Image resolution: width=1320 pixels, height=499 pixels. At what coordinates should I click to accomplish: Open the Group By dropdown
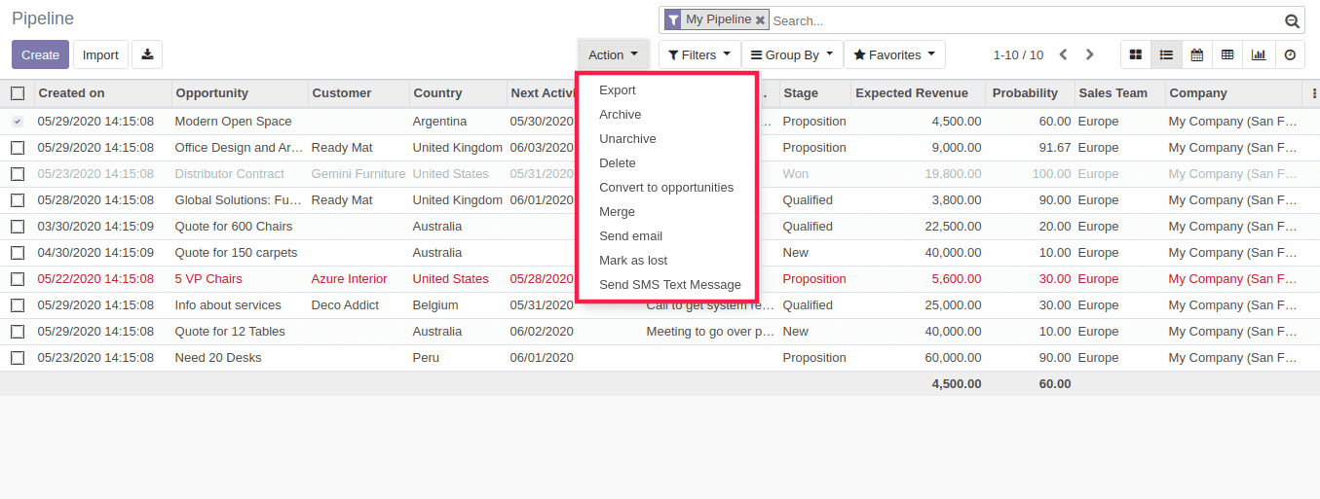[x=792, y=54]
